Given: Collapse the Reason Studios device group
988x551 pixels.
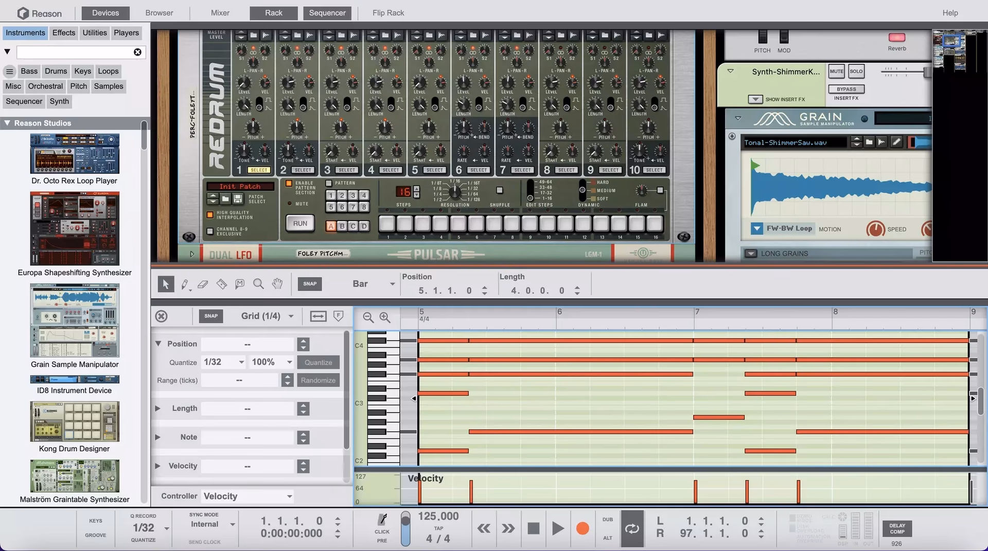Looking at the screenshot, I should [x=7, y=123].
